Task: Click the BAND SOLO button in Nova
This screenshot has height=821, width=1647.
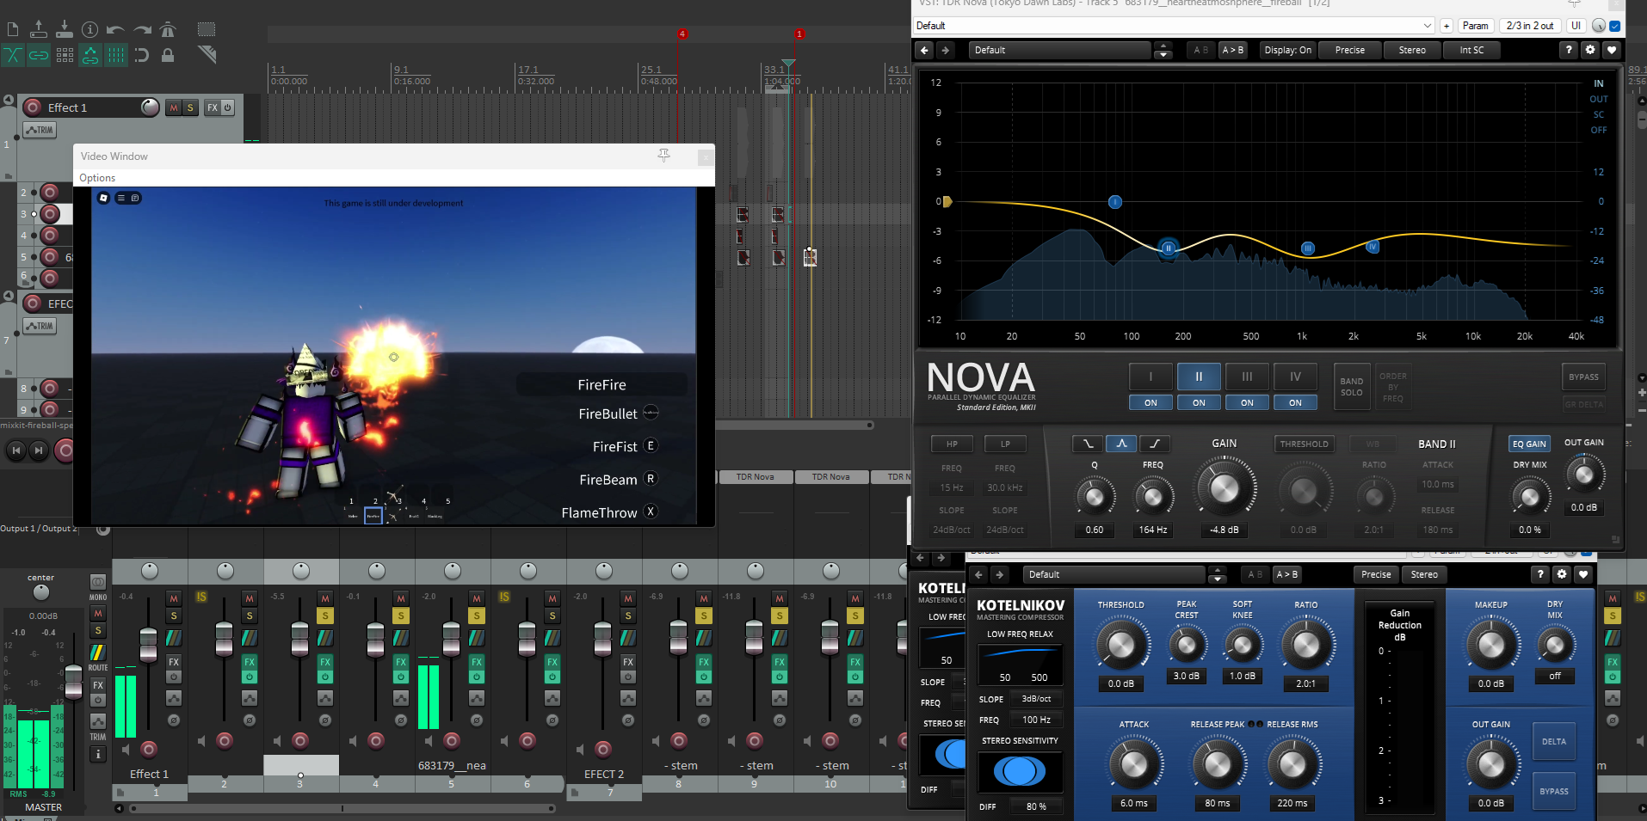Action: pyautogui.click(x=1352, y=387)
